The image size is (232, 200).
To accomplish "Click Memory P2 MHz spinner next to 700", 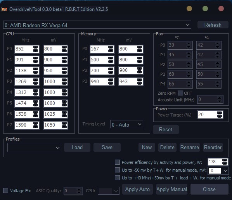I will 111,71.
